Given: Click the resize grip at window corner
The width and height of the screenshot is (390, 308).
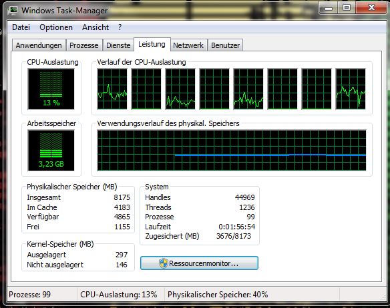Looking at the screenshot, I should (383, 297).
